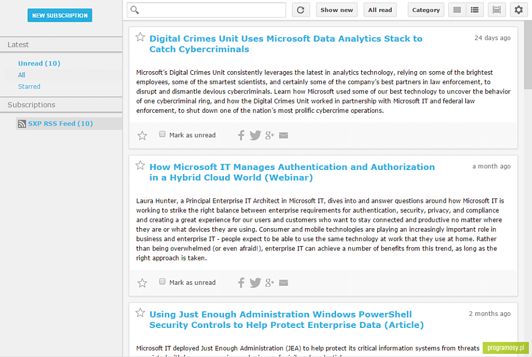Click the 'a month ago' timestamp
532x357 pixels.
491,166
